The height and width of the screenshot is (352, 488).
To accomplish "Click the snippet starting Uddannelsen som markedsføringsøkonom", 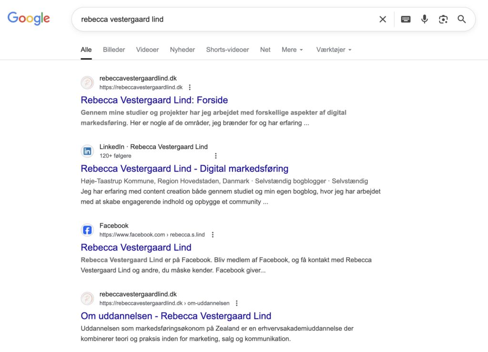I will pos(217,333).
